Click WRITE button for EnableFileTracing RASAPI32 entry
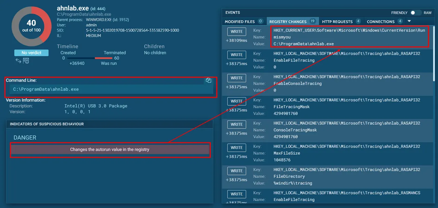 click(x=237, y=55)
